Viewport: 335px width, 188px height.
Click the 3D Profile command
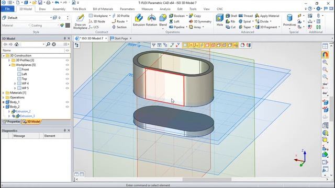point(121,16)
